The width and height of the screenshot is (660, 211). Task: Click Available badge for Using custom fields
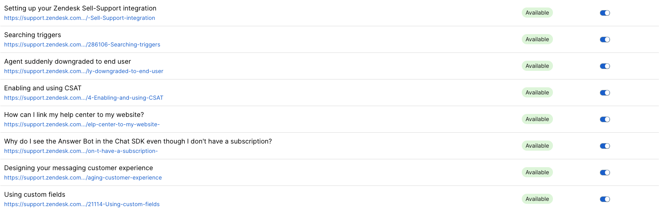[x=537, y=199]
